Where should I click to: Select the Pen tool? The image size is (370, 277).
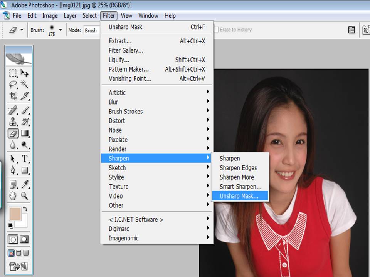tap(13, 170)
